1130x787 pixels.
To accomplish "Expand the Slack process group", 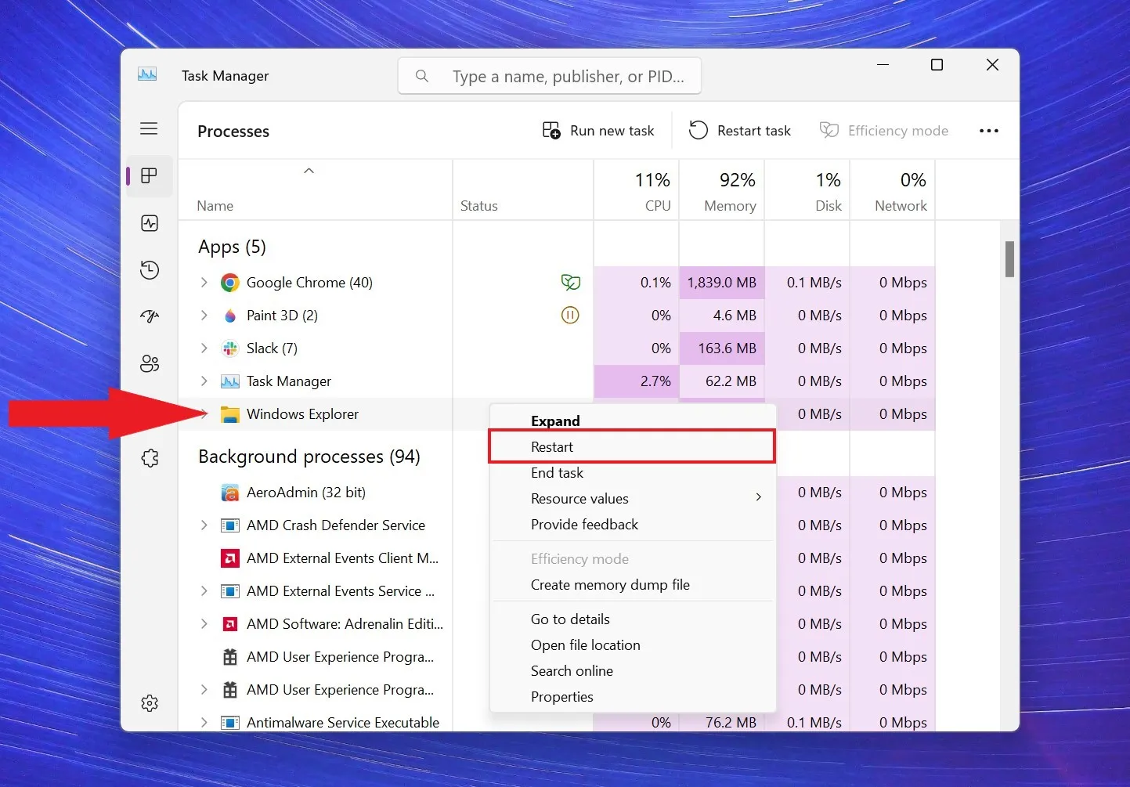I will pyautogui.click(x=204, y=348).
